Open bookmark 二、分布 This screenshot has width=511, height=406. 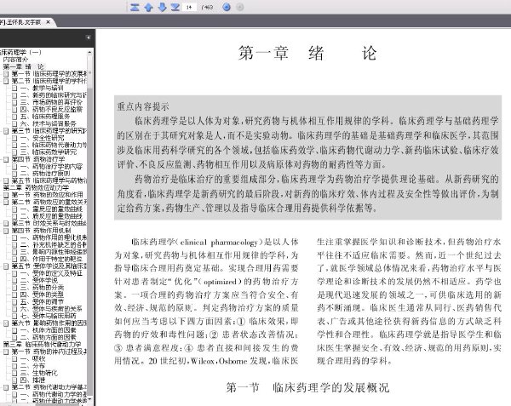32,366
